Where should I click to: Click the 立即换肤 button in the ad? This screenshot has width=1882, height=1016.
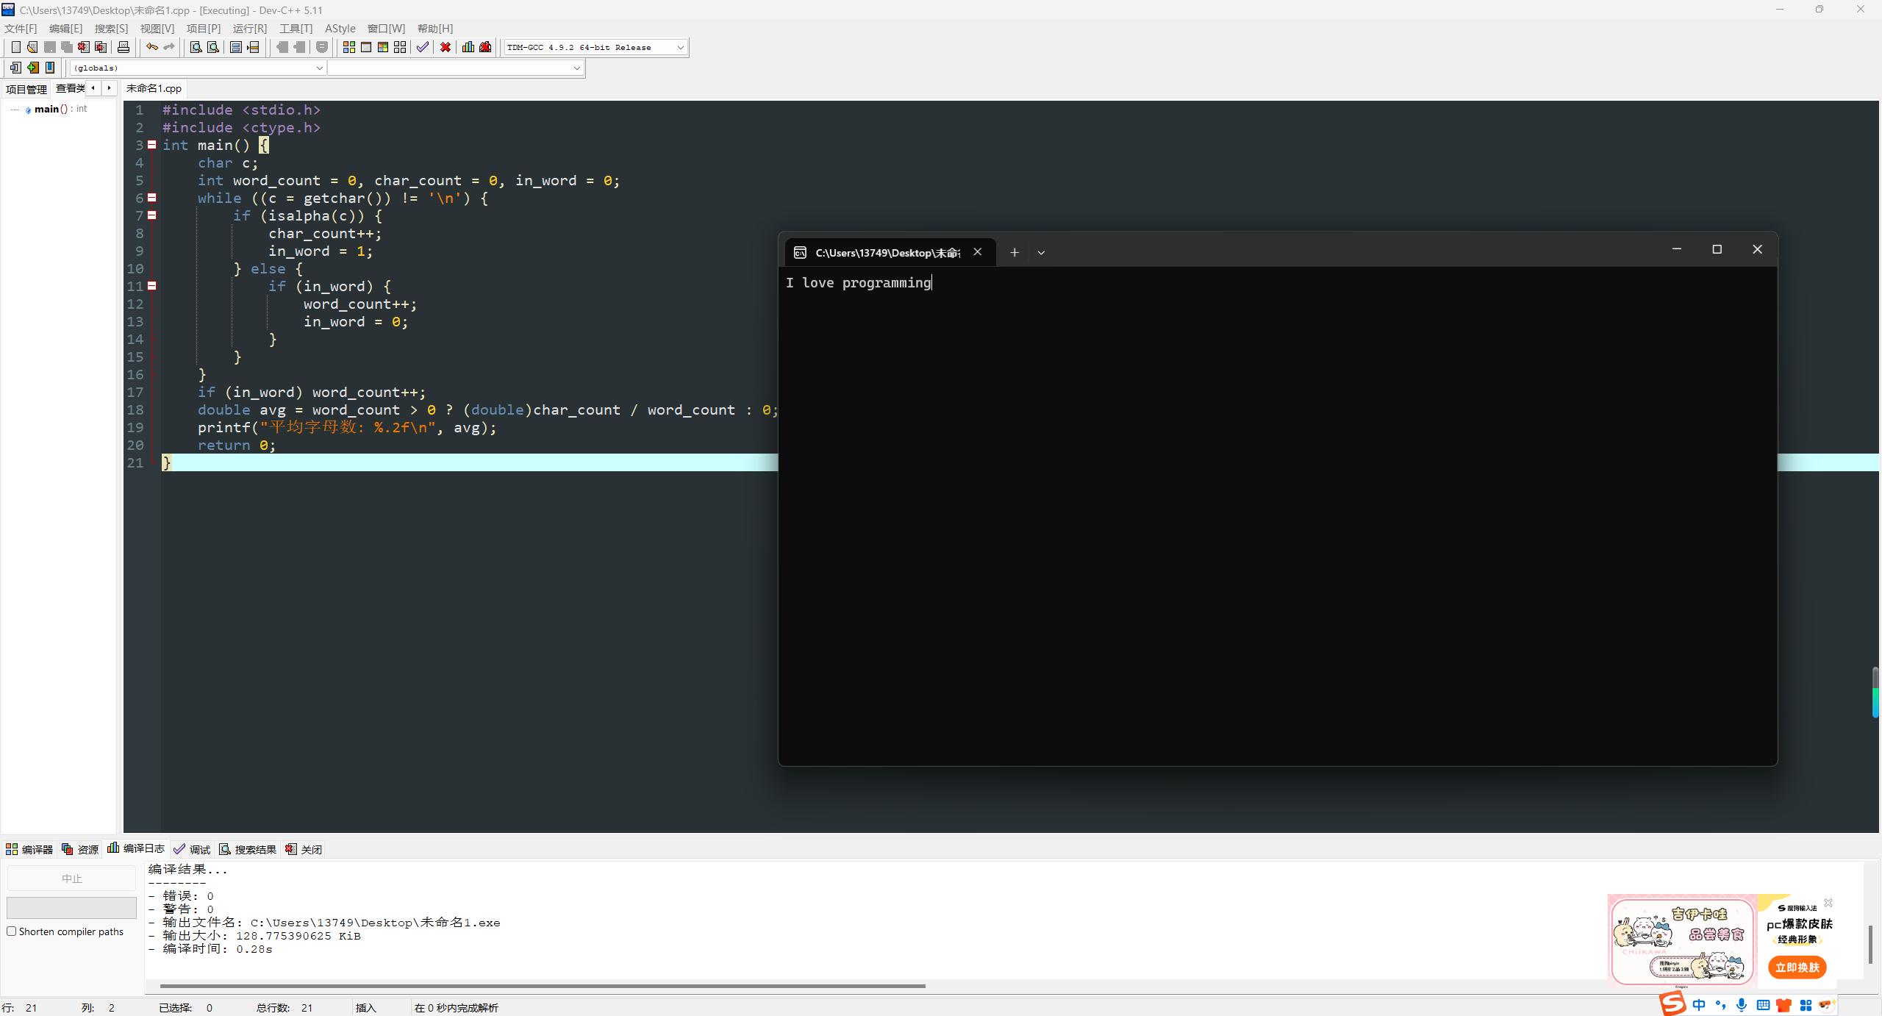[1797, 967]
